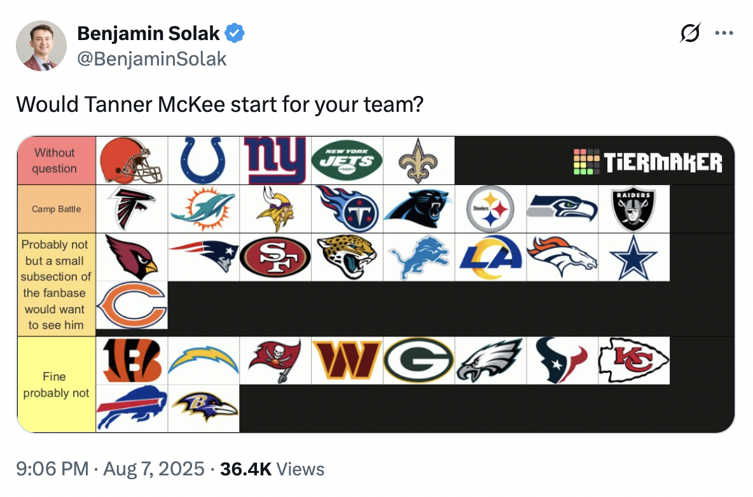Select the New York Jets logo
Viewport: 753px width, 497px height.
coord(347,161)
